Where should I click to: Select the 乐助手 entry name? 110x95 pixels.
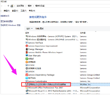click(x=31, y=59)
